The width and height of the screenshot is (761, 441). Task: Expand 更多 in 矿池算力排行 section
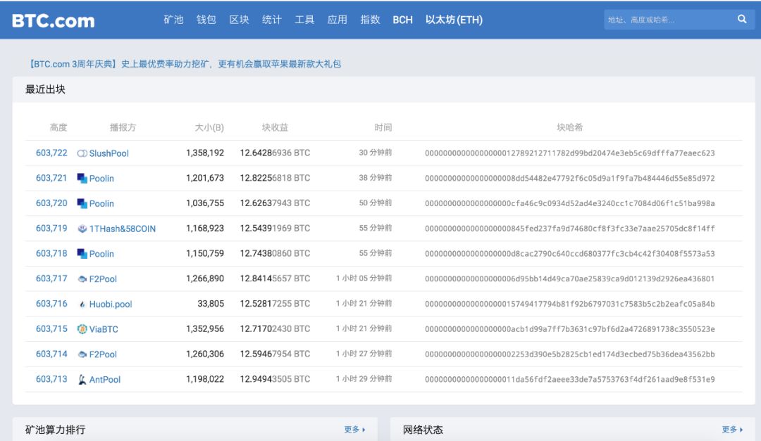353,429
